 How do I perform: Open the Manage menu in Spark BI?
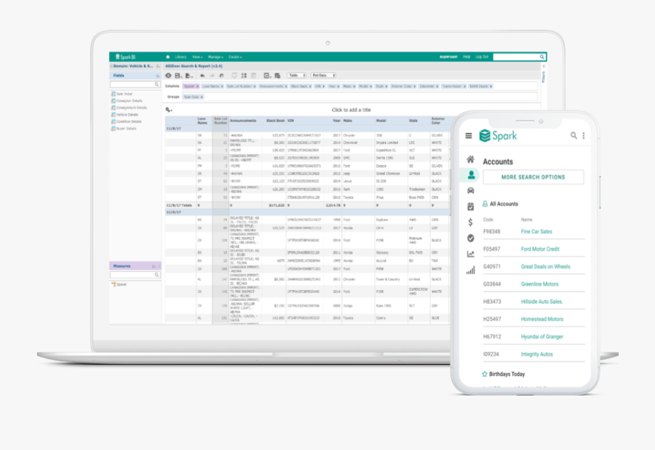coord(215,57)
